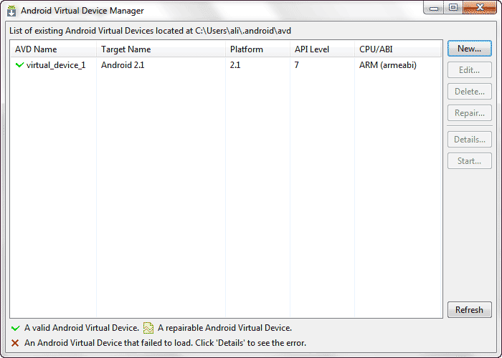502x358 pixels.
Task: Click the New... button
Action: (x=469, y=49)
